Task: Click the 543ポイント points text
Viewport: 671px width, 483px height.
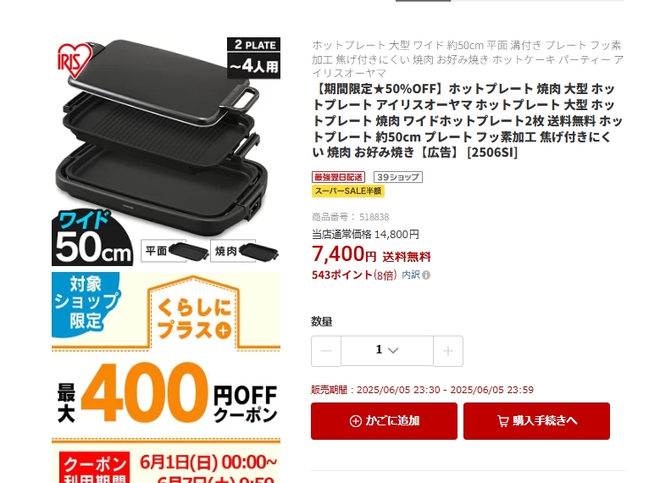Action: (x=342, y=275)
